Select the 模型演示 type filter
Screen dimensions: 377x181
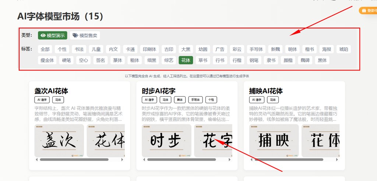(x=52, y=35)
